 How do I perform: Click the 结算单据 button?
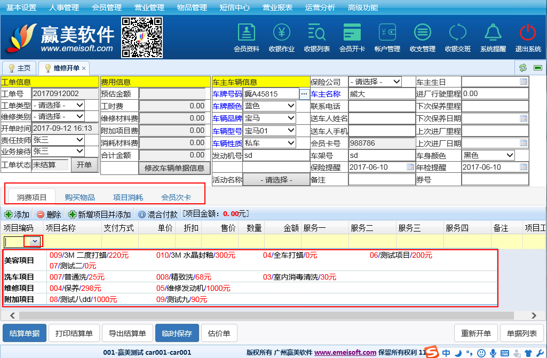[25, 333]
